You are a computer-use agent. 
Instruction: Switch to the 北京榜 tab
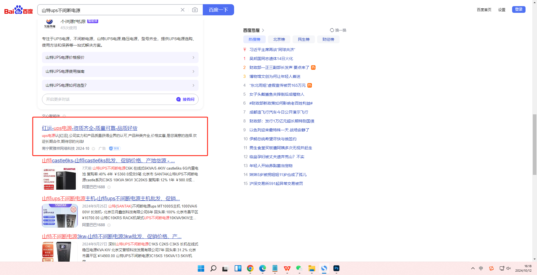point(279,39)
